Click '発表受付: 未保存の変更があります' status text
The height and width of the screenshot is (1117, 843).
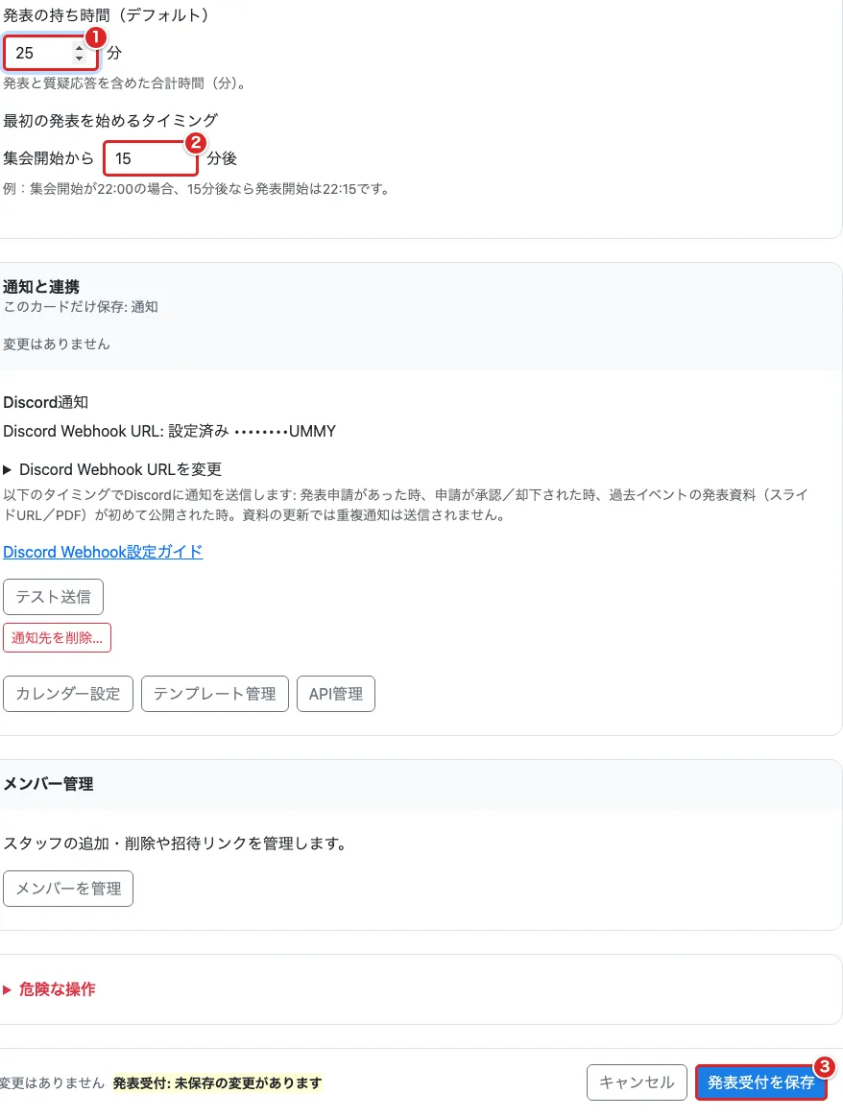[x=217, y=1083]
